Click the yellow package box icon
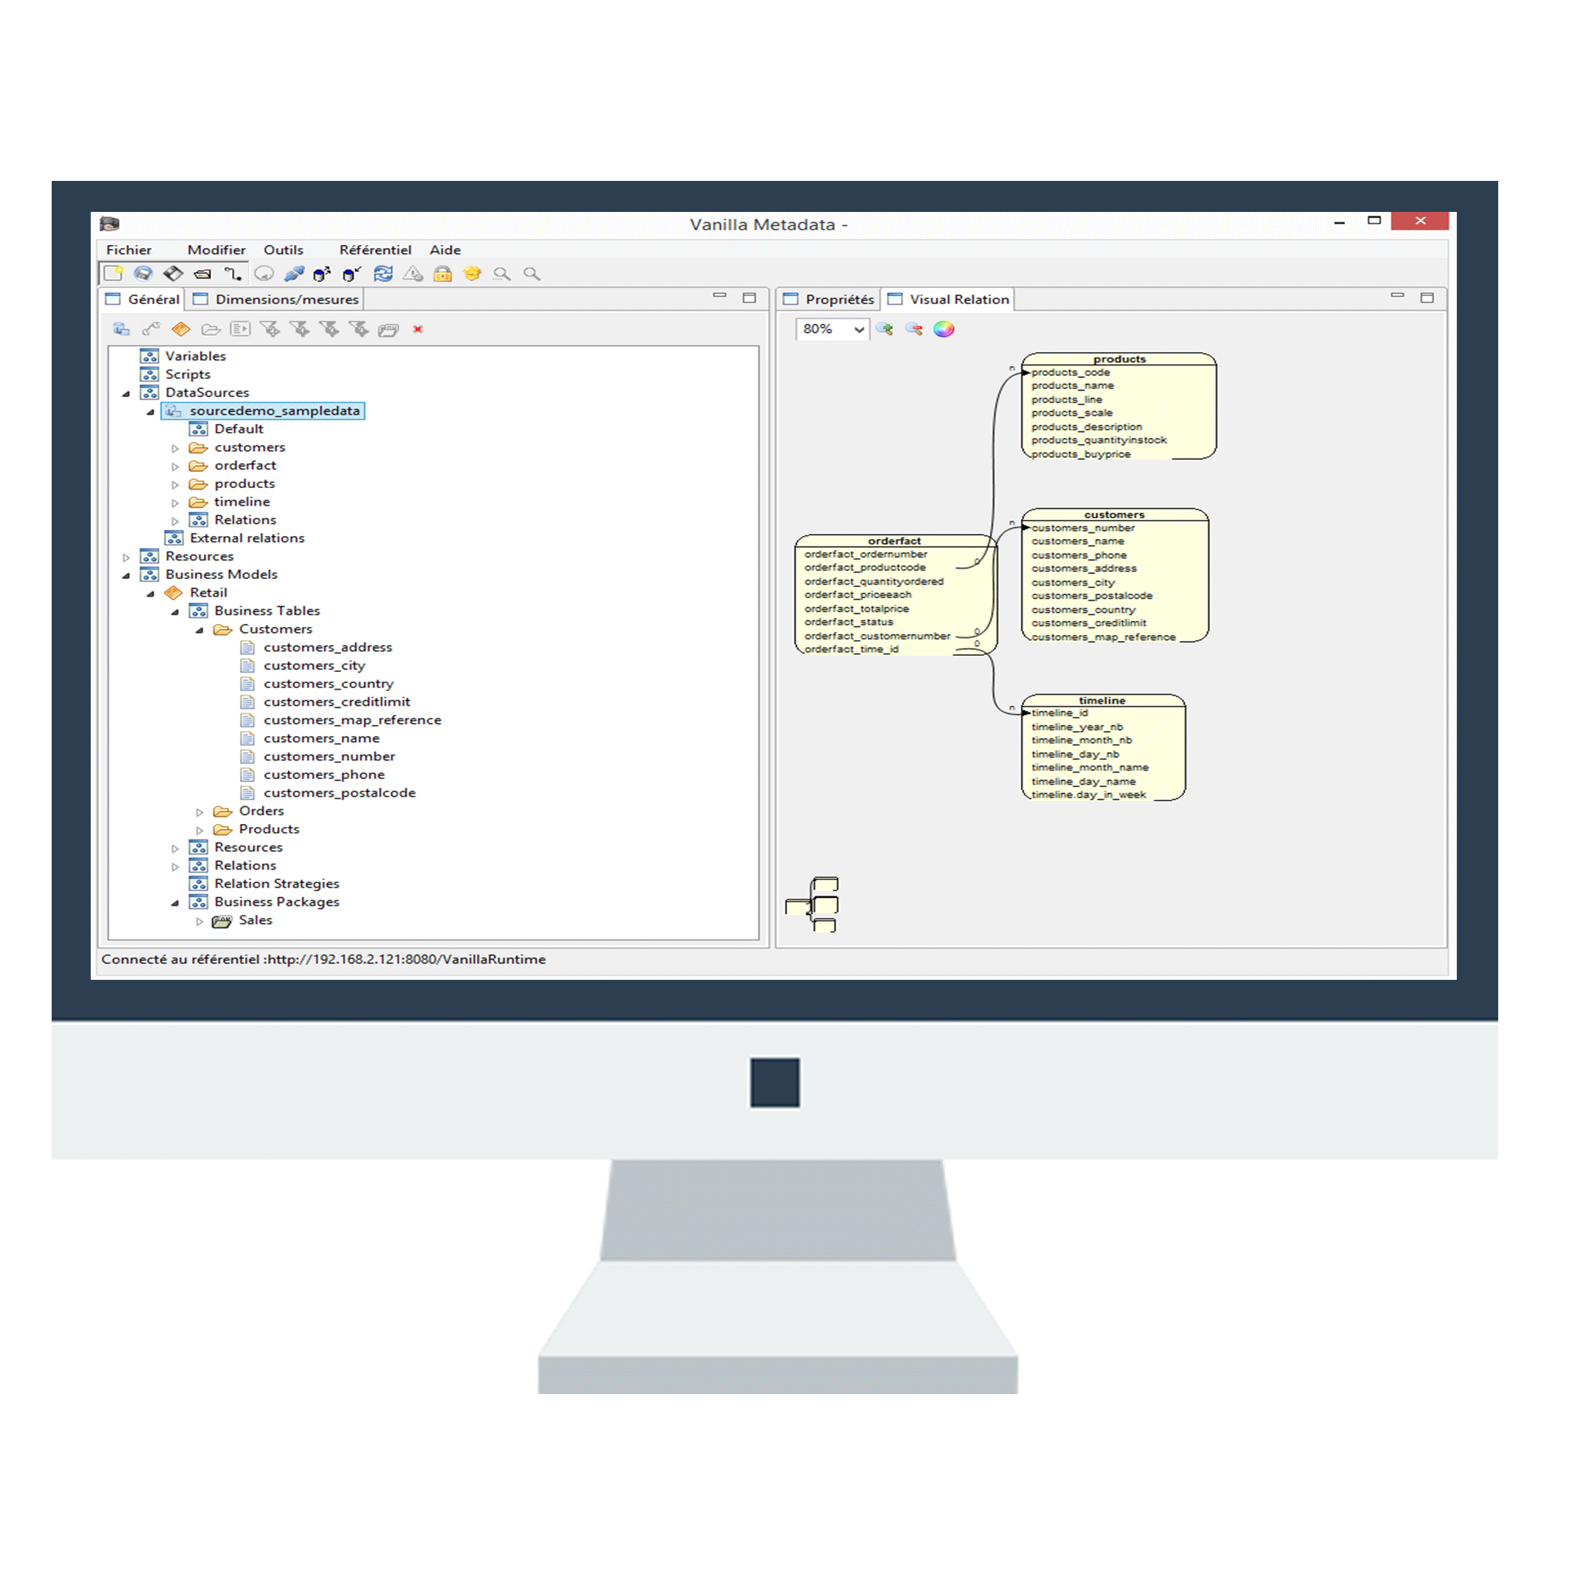This screenshot has width=1575, height=1575. coord(472,274)
